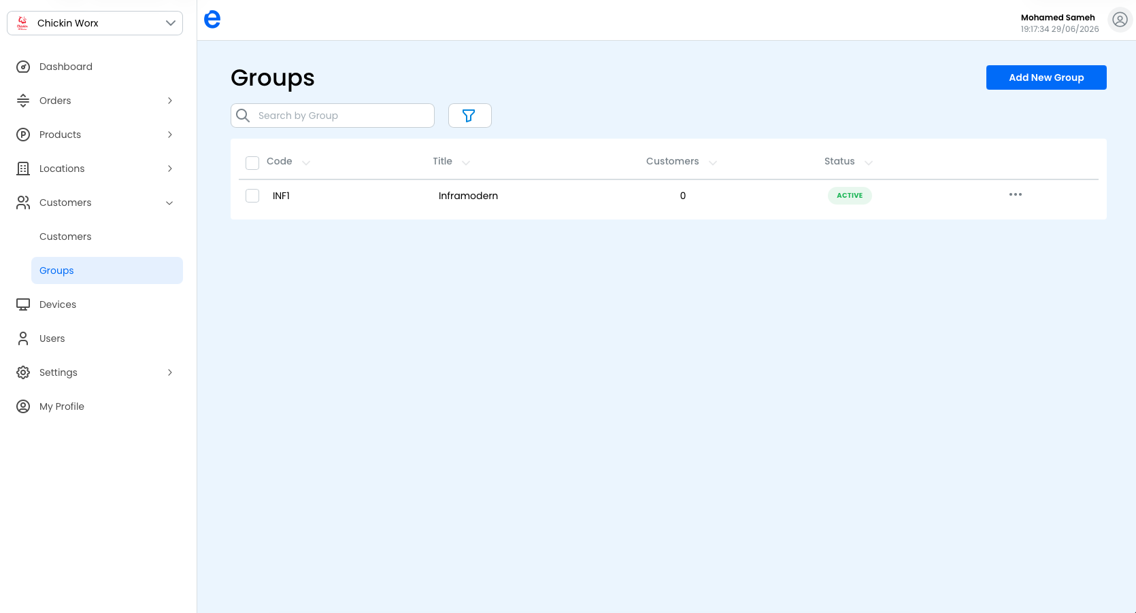The image size is (1136, 613).
Task: Click the blue 'e' logo in header
Action: pos(212,20)
